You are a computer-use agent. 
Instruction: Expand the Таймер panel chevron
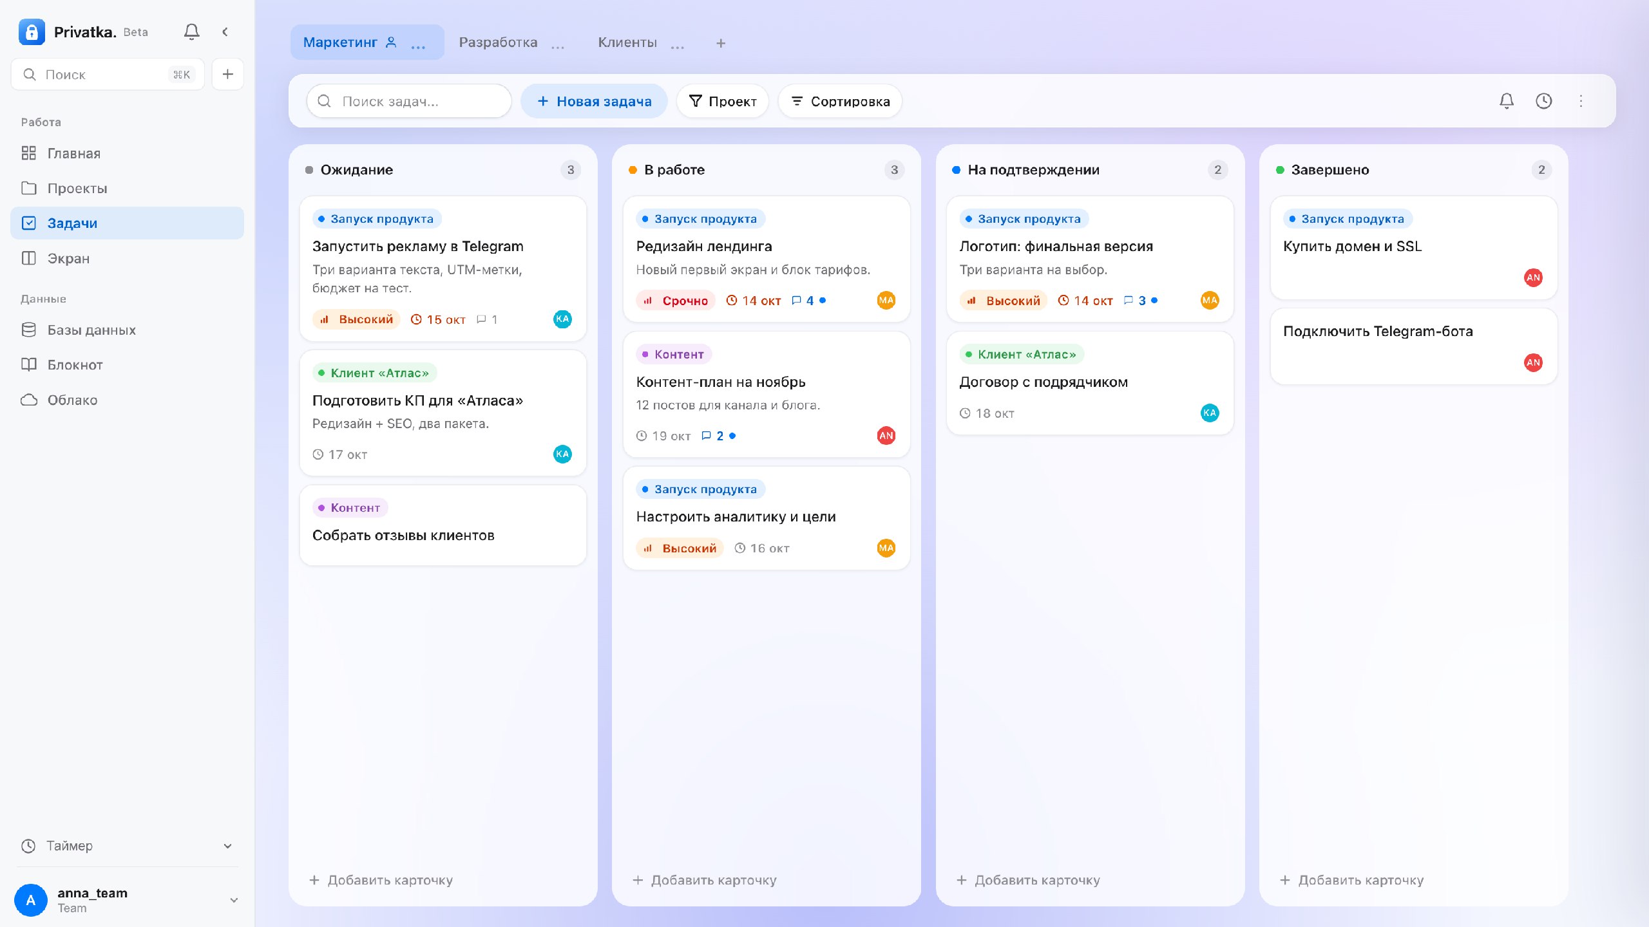point(227,846)
